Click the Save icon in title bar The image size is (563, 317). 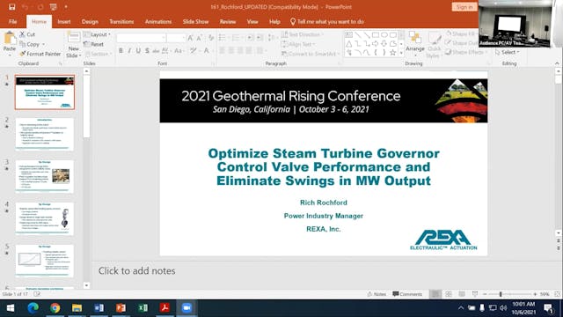11,7
